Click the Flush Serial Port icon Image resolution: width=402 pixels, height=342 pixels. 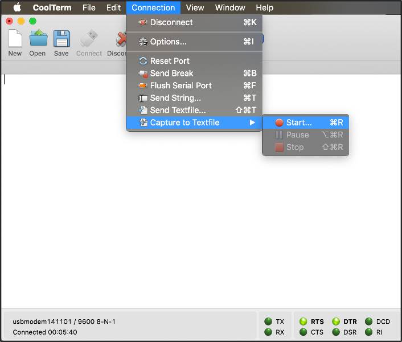point(143,85)
